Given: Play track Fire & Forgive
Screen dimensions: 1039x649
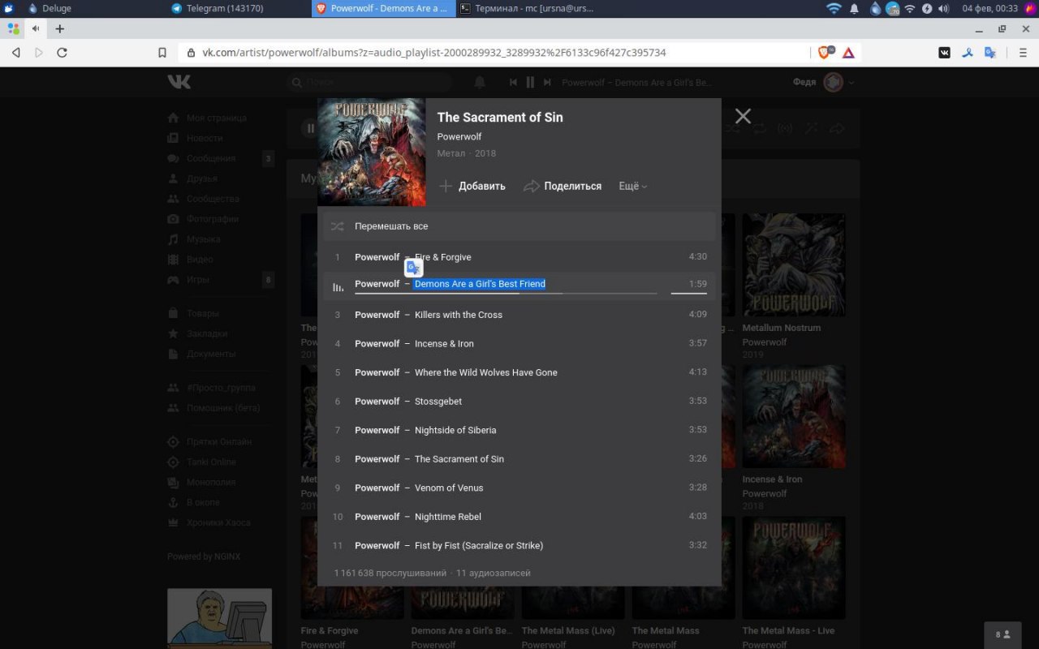Looking at the screenshot, I should pyautogui.click(x=519, y=257).
